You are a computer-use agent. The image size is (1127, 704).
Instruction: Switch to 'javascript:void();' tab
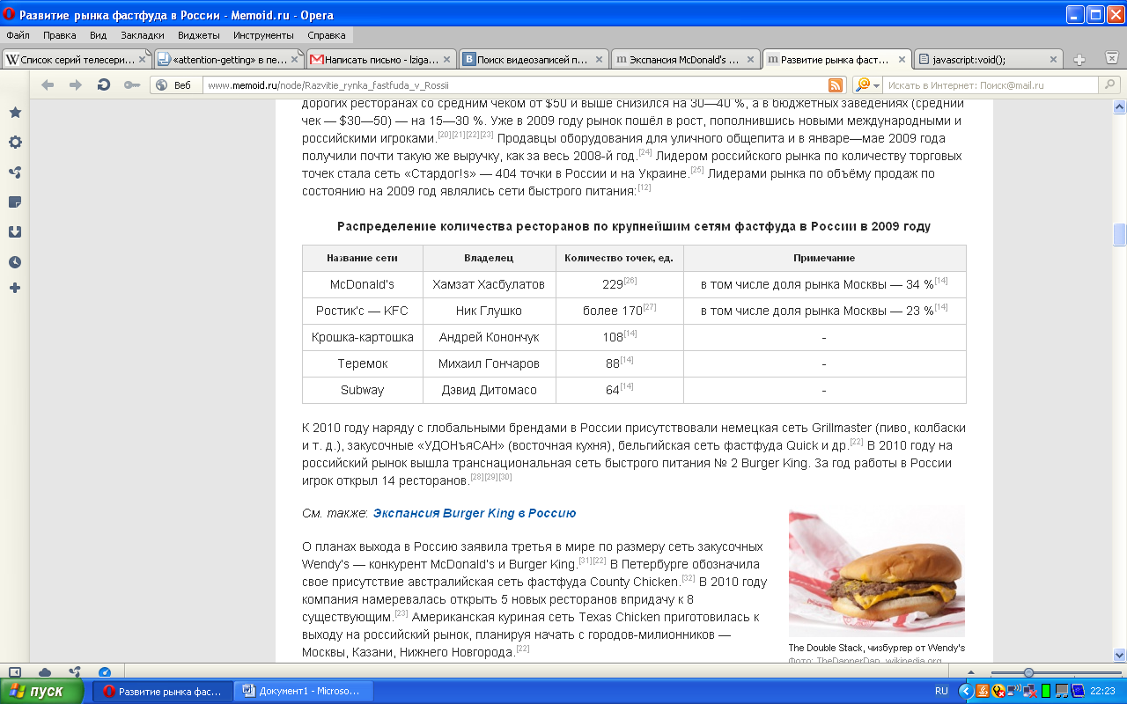tap(988, 60)
